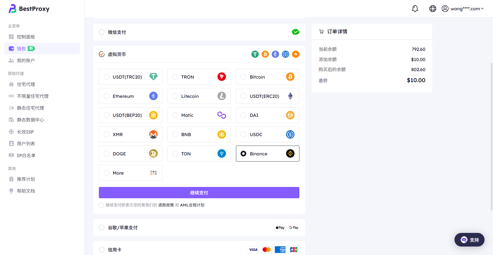Open 帮助文档 in the sidebar
This screenshot has width=493, height=255.
point(42,191)
